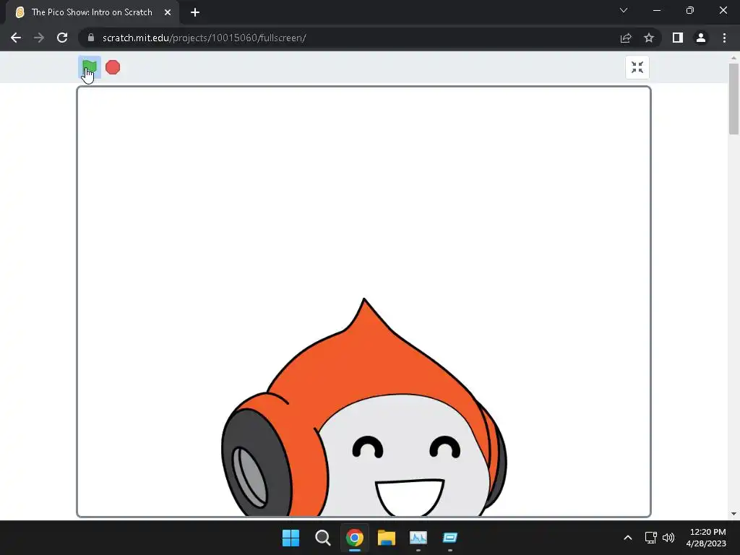Click scrollbar down arrow
The width and height of the screenshot is (740, 555).
click(x=733, y=514)
